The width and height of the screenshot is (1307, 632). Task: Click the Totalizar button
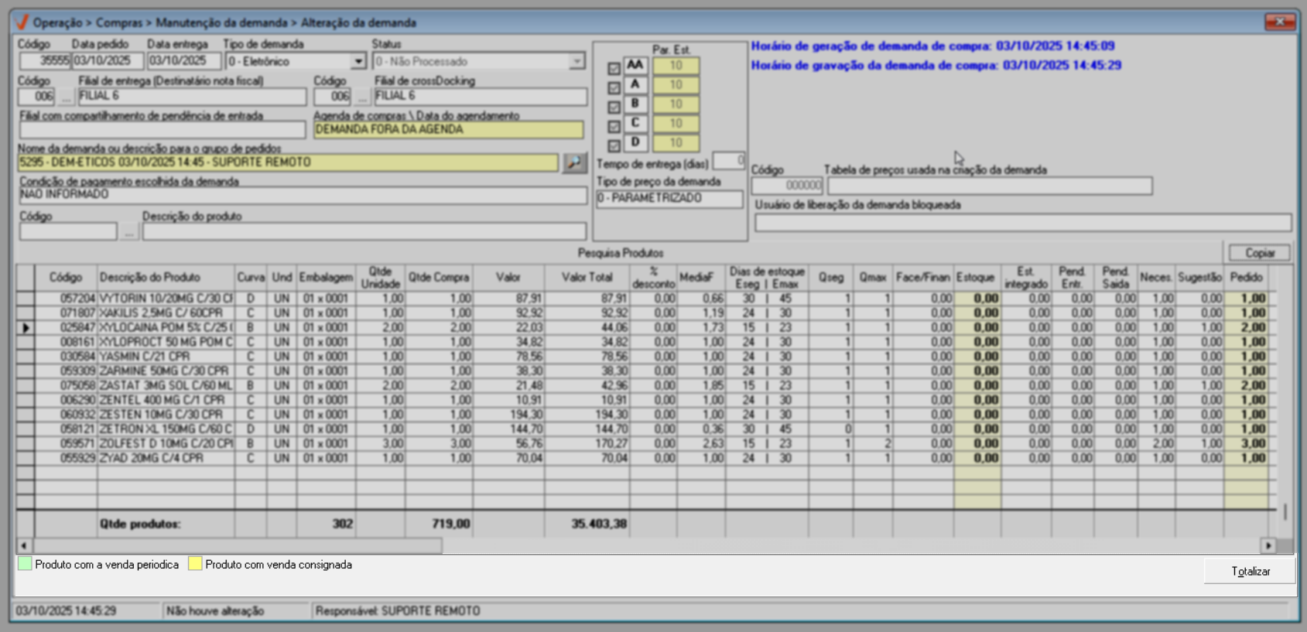point(1250,571)
